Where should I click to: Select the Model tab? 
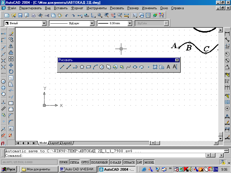coord(43,143)
